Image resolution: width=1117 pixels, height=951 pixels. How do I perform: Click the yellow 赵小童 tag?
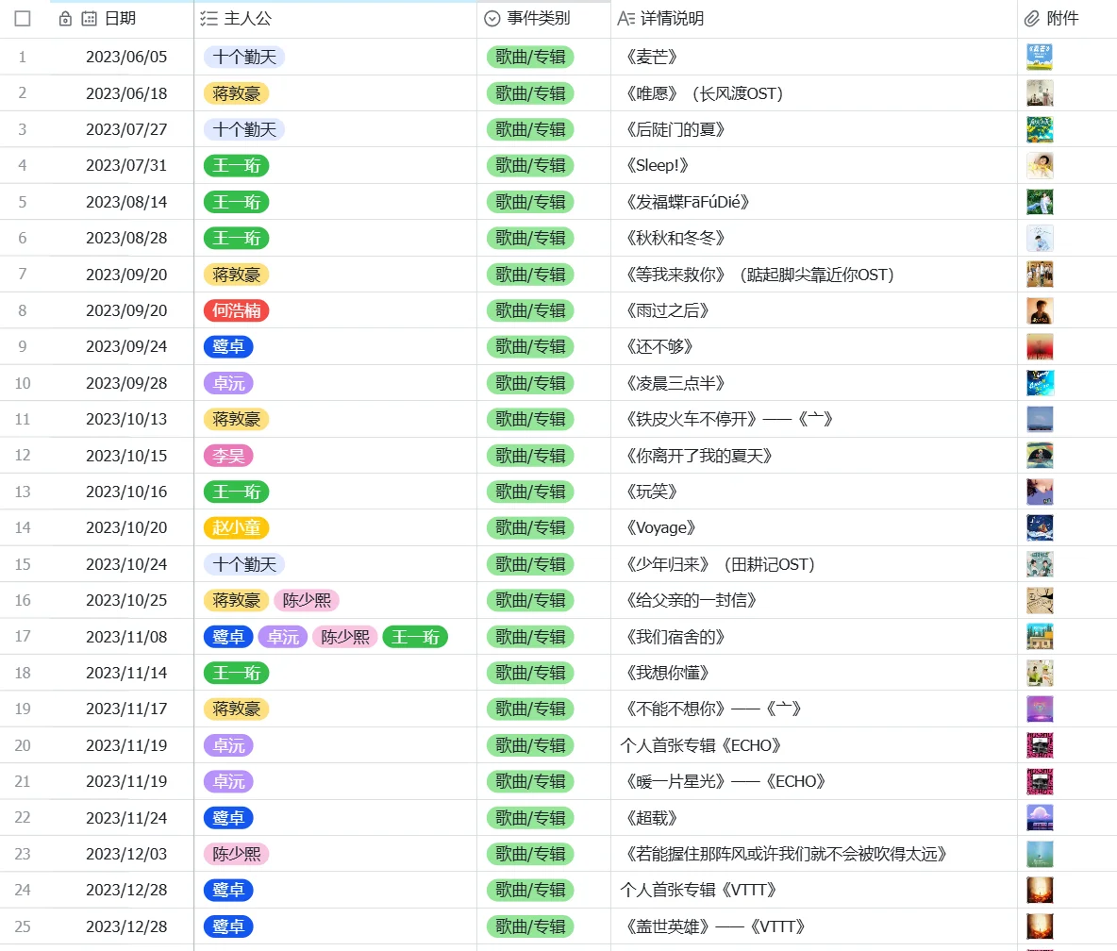pos(237,527)
